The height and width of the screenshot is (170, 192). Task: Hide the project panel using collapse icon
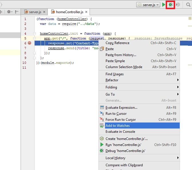pyautogui.click(x=17, y=12)
